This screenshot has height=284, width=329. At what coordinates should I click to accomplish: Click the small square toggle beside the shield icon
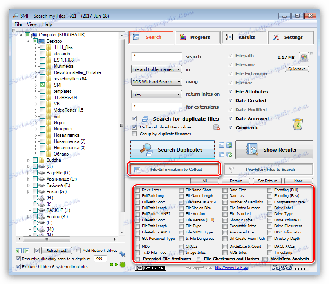[311, 54]
